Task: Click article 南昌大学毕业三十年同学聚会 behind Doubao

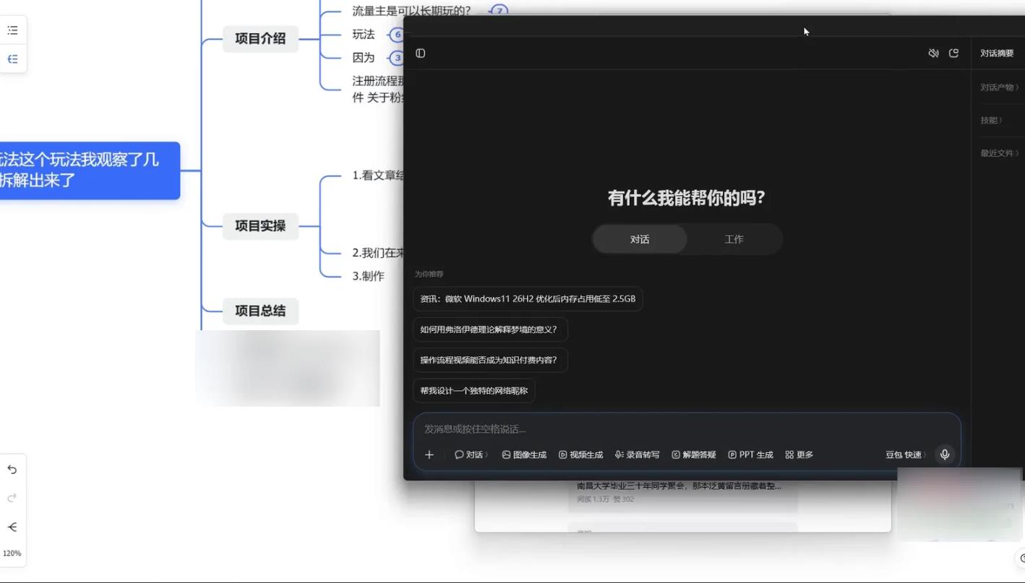Action: (679, 486)
